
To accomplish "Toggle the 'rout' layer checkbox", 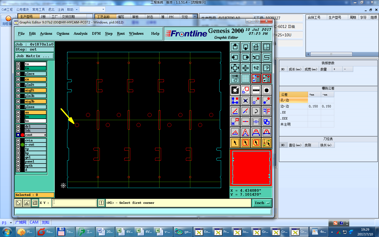I will [x=18, y=135].
